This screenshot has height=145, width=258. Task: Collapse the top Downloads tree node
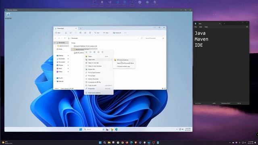[55, 43]
